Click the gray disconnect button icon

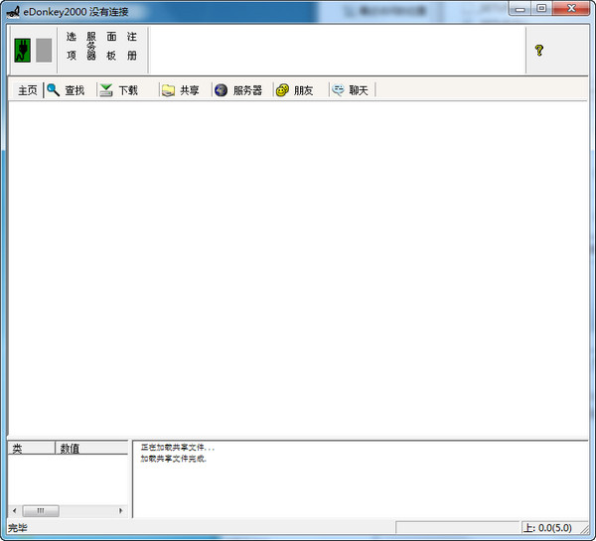click(x=44, y=50)
